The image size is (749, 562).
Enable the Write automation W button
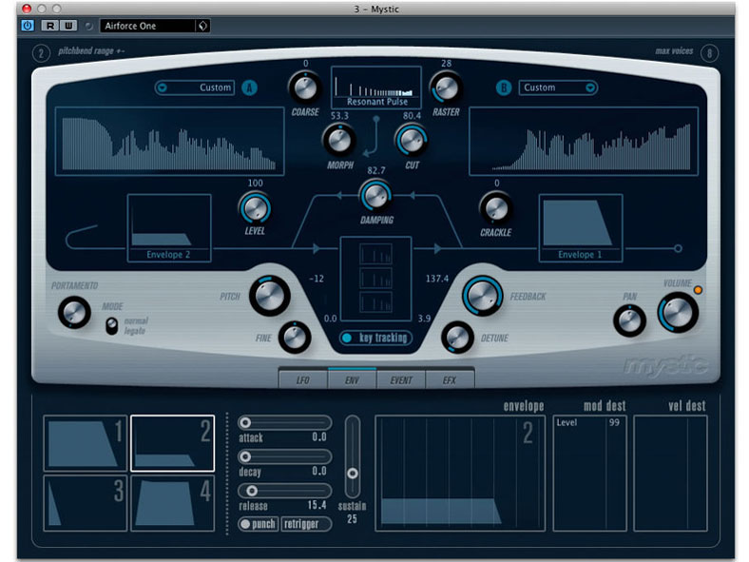pyautogui.click(x=68, y=26)
